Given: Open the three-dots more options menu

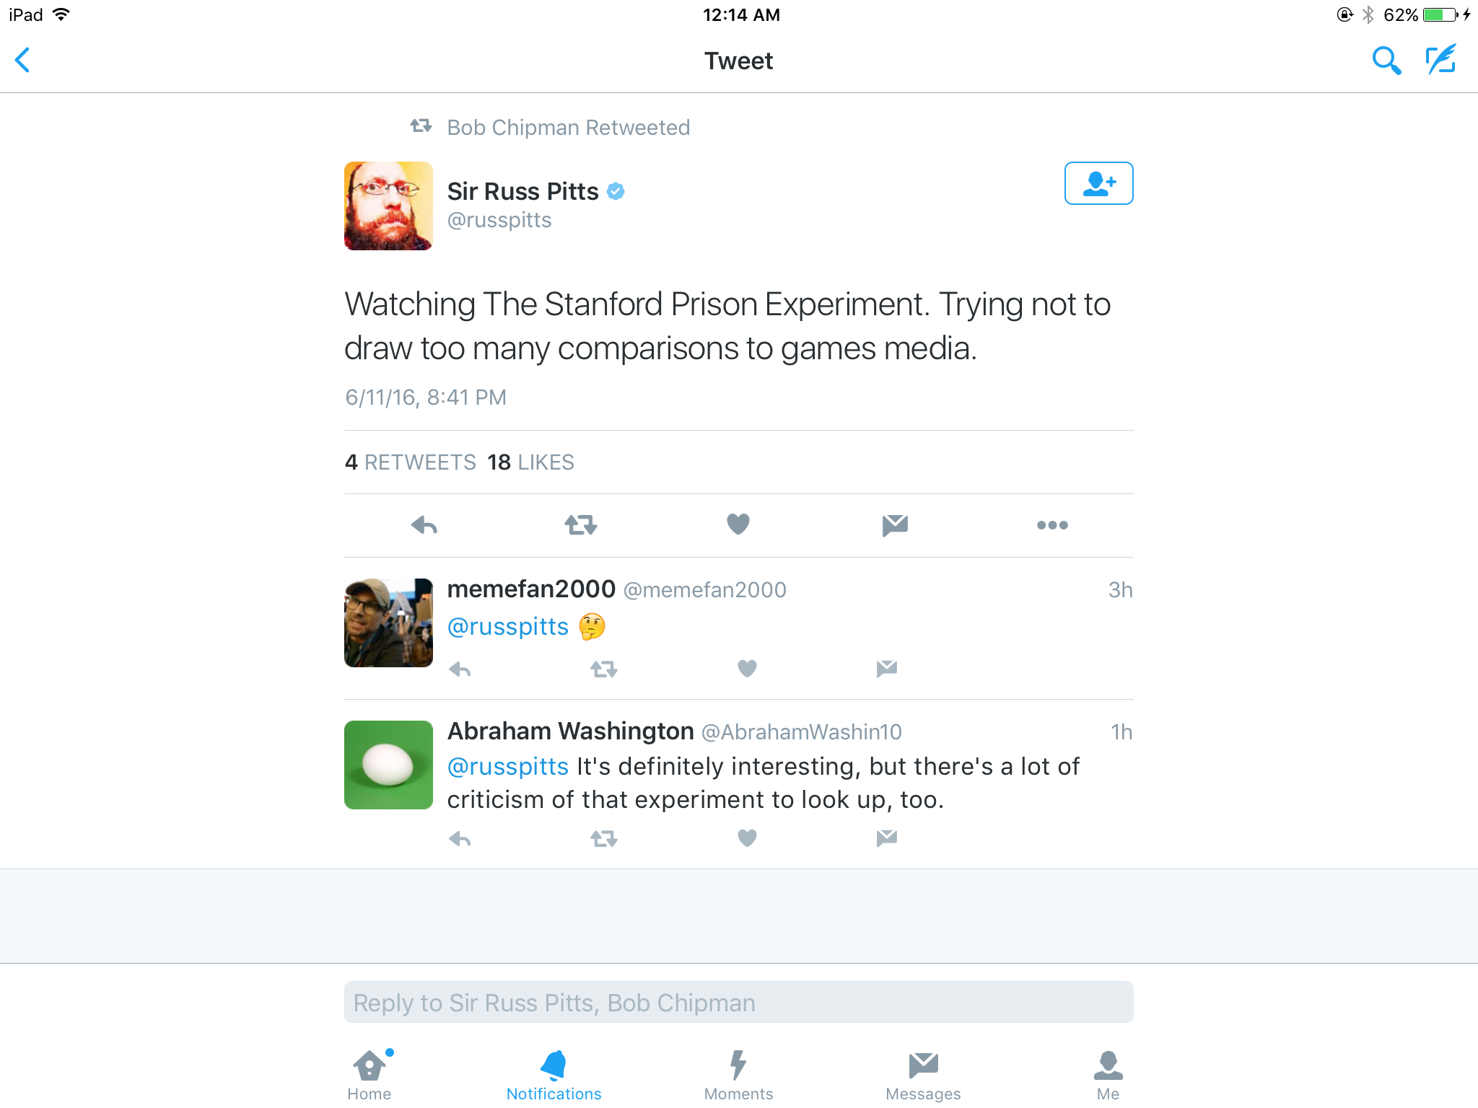Looking at the screenshot, I should [x=1052, y=525].
